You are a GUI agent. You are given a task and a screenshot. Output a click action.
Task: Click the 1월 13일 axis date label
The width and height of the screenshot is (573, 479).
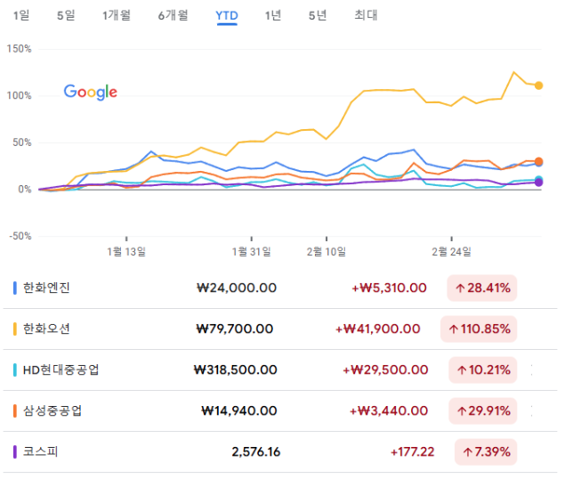tap(126, 252)
